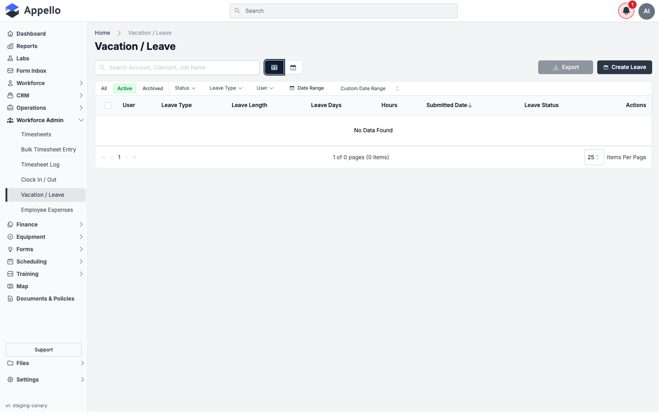
Task: Expand the Operations menu
Action: (x=46, y=108)
